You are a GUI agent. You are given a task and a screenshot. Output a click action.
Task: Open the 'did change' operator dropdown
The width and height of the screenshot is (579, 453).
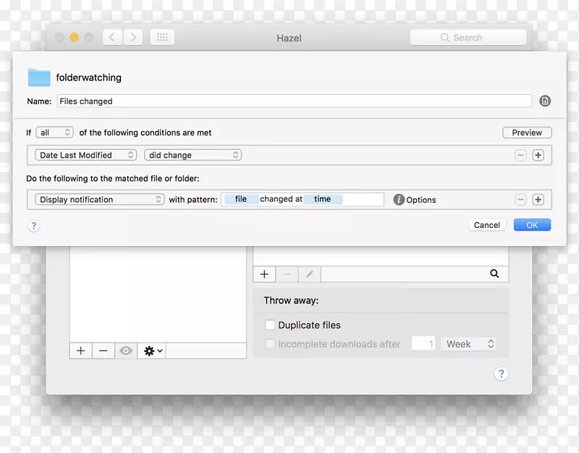tap(193, 155)
